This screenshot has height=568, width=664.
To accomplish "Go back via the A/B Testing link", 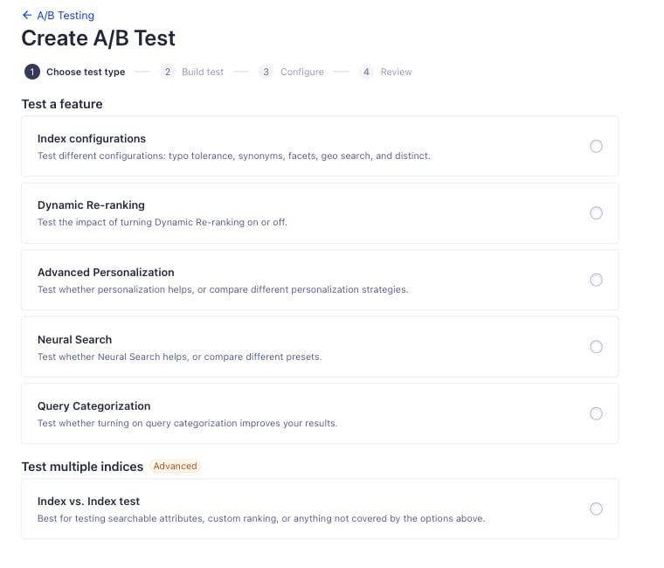I will 66,15.
